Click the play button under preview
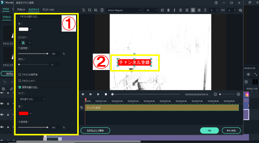The width and height of the screenshot is (259, 143). pos(98,94)
